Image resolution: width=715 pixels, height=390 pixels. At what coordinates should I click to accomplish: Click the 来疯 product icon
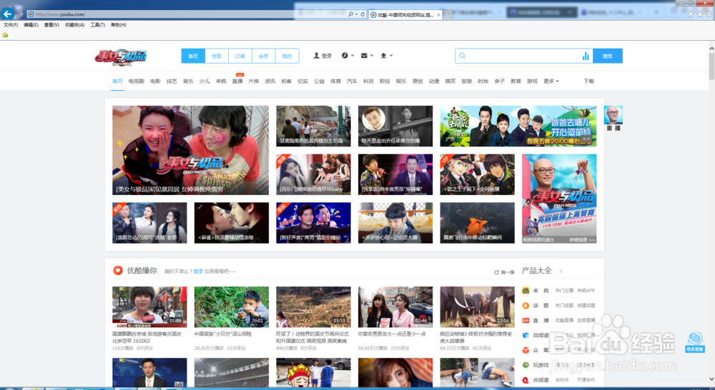[526, 291]
